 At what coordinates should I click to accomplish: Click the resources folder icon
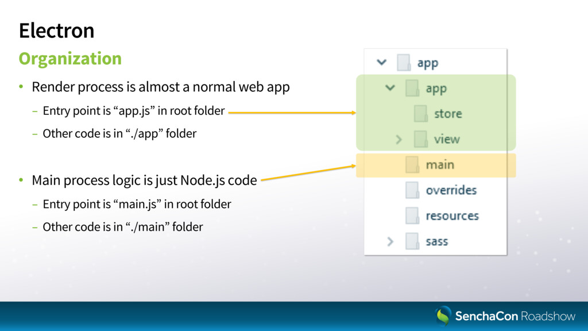[412, 216]
